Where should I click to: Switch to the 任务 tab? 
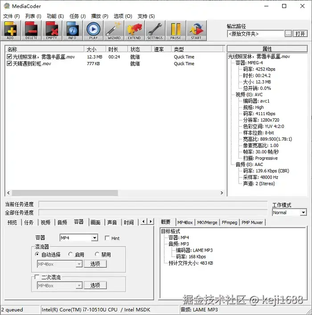click(x=29, y=222)
